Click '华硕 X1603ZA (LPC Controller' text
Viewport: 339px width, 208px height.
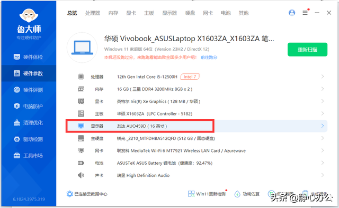pos(155,114)
